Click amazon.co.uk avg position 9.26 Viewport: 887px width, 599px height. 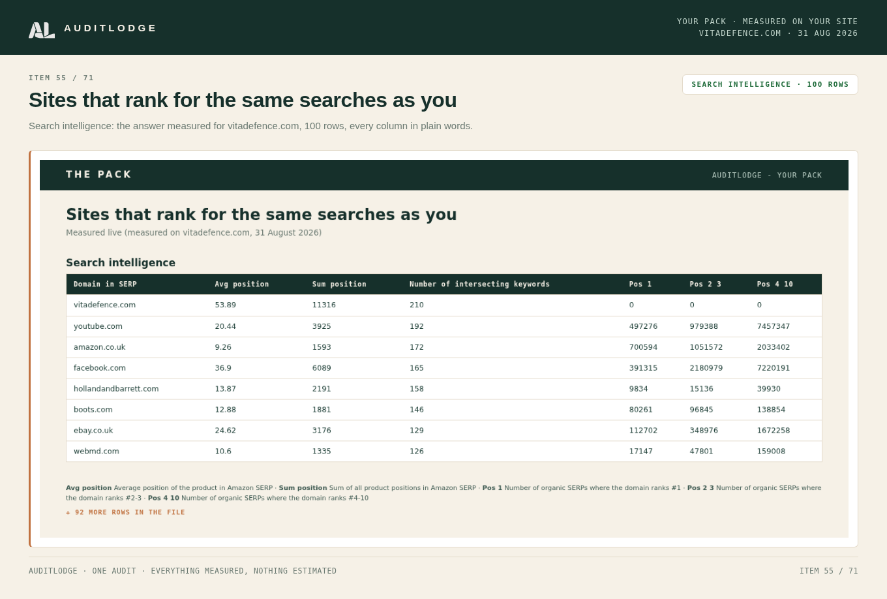223,347
